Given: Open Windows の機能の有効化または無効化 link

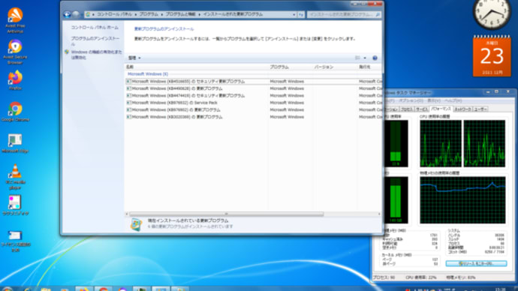Looking at the screenshot, I should point(96,55).
